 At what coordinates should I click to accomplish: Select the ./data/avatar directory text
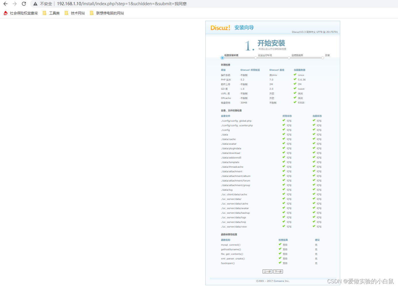click(x=229, y=144)
